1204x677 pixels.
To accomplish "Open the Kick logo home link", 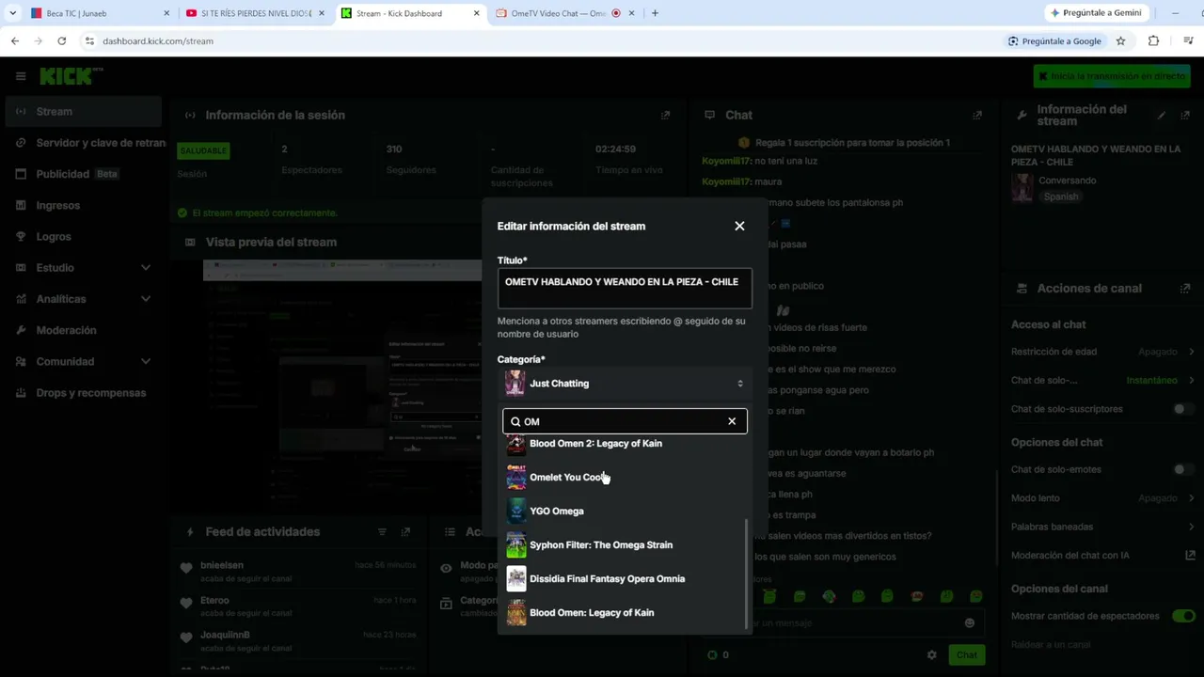I will 71,76.
